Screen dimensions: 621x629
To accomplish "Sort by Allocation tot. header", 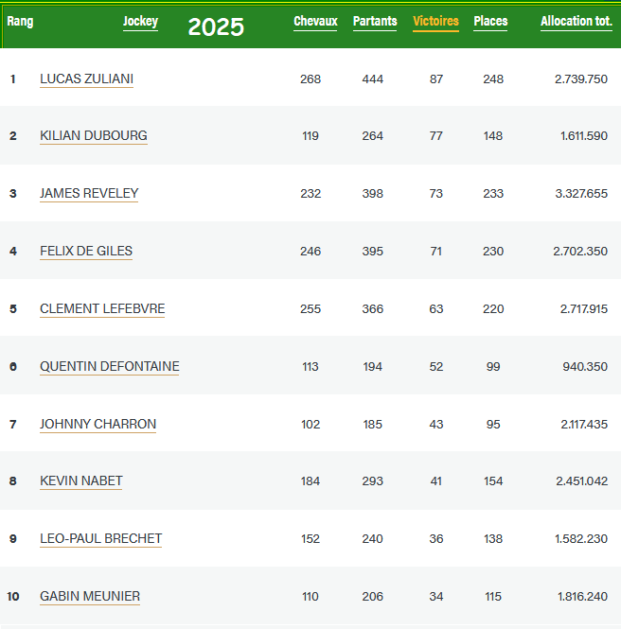I will coord(576,22).
